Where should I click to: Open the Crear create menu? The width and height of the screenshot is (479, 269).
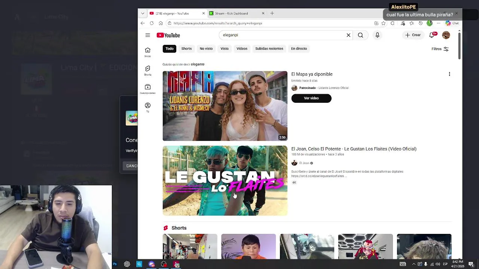[x=413, y=35]
